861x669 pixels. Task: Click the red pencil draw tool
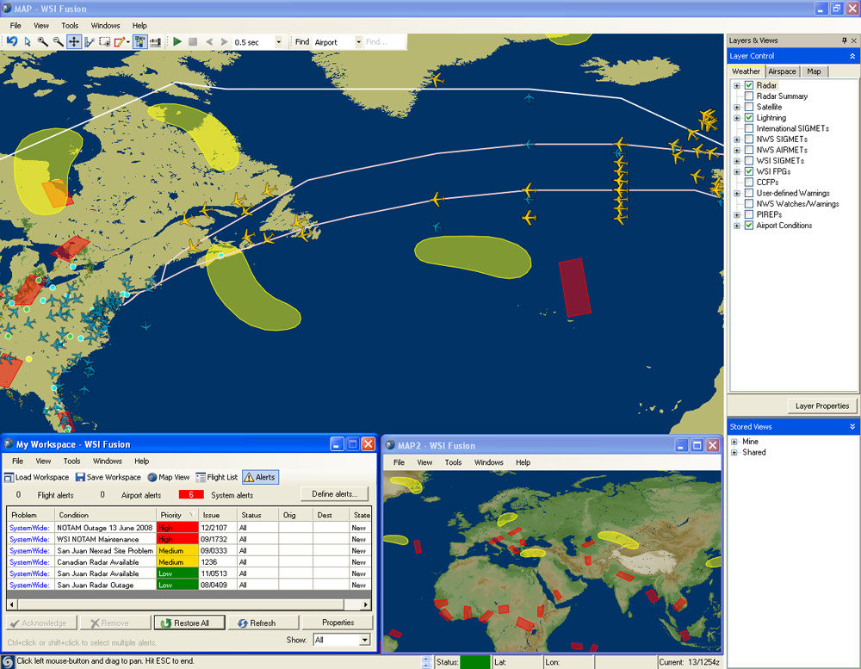coord(119,41)
